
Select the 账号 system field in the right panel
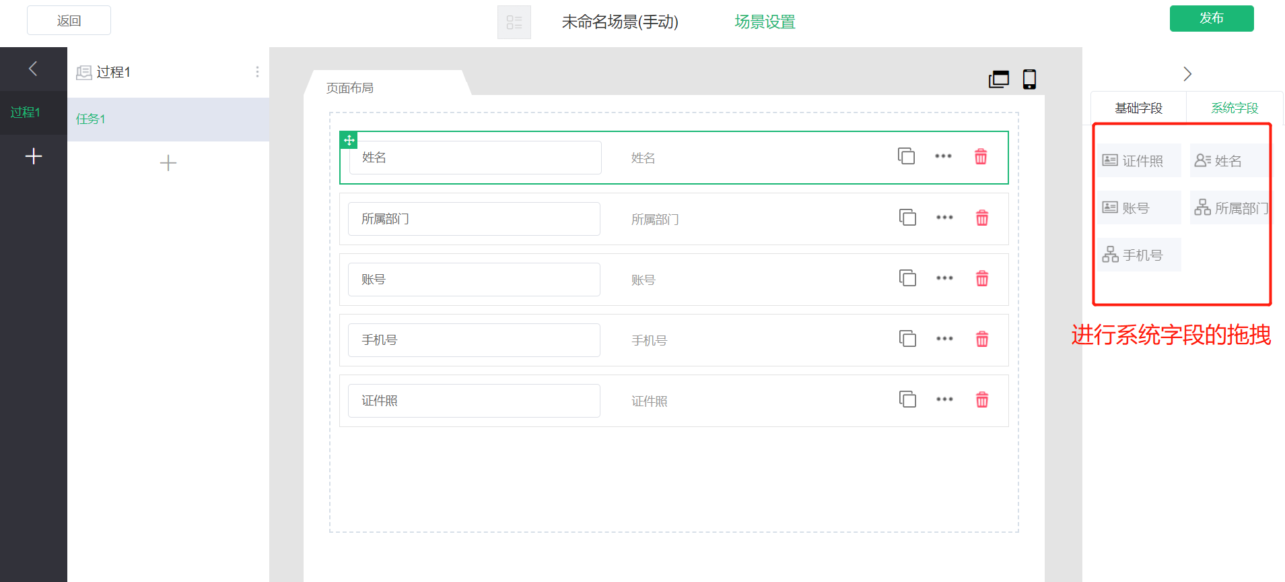coord(1140,208)
